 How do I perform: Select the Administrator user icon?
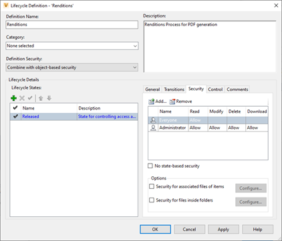(x=153, y=128)
